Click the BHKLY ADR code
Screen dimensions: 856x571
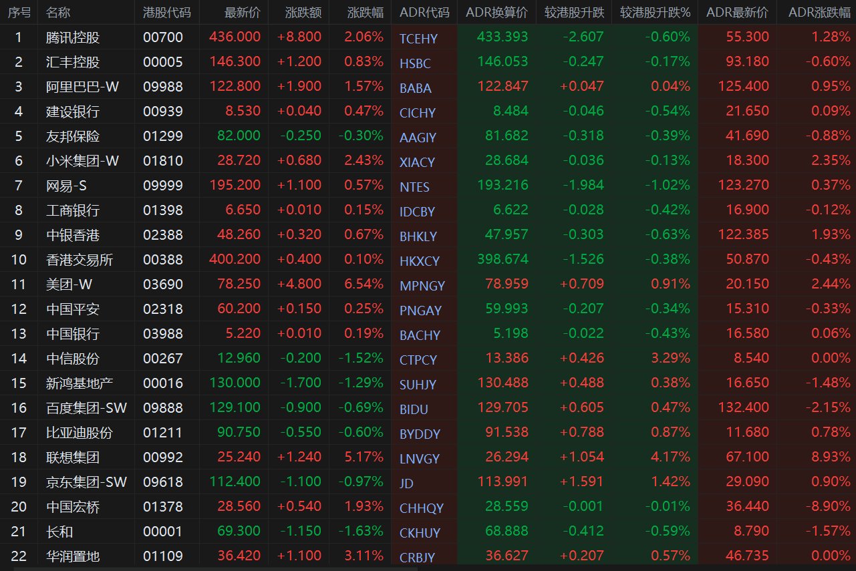click(x=418, y=236)
